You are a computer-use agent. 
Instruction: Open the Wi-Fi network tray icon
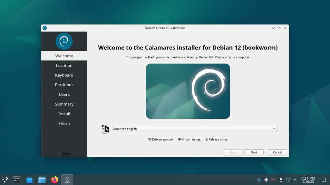pos(288,180)
